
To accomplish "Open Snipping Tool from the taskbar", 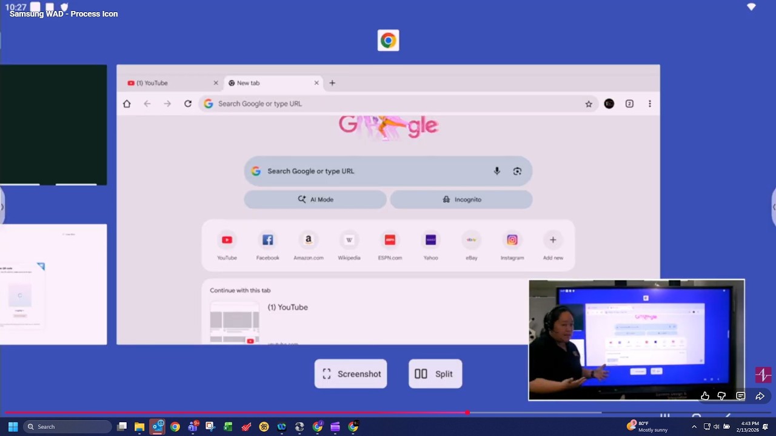I will pyautogui.click(x=210, y=427).
